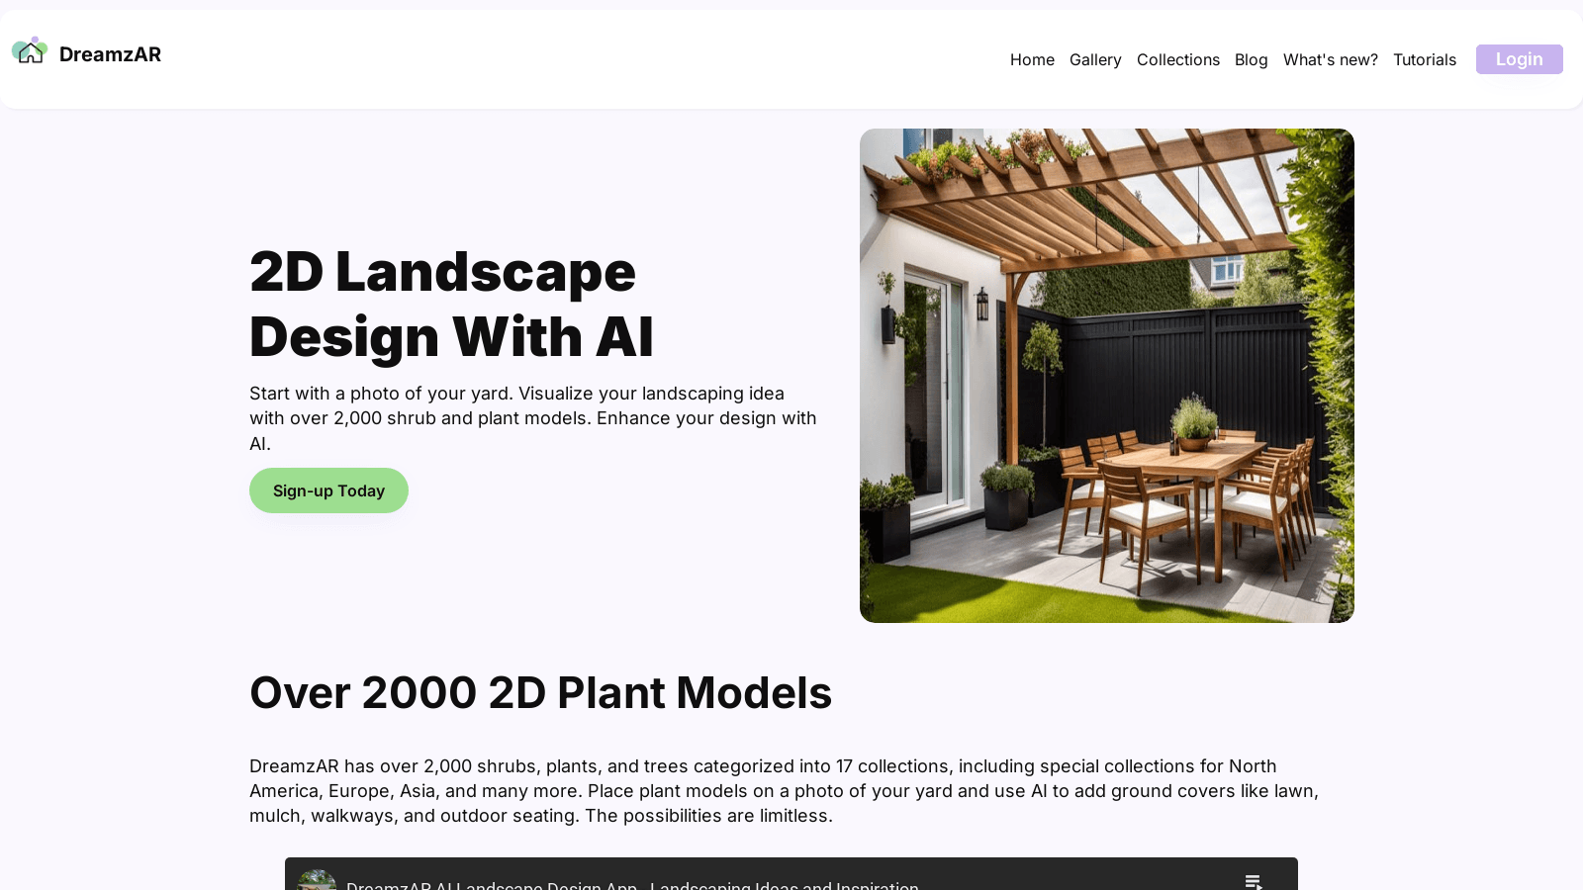Click the "2D Landscape Design With AI" heading
This screenshot has width=1583, height=890.
(451, 304)
